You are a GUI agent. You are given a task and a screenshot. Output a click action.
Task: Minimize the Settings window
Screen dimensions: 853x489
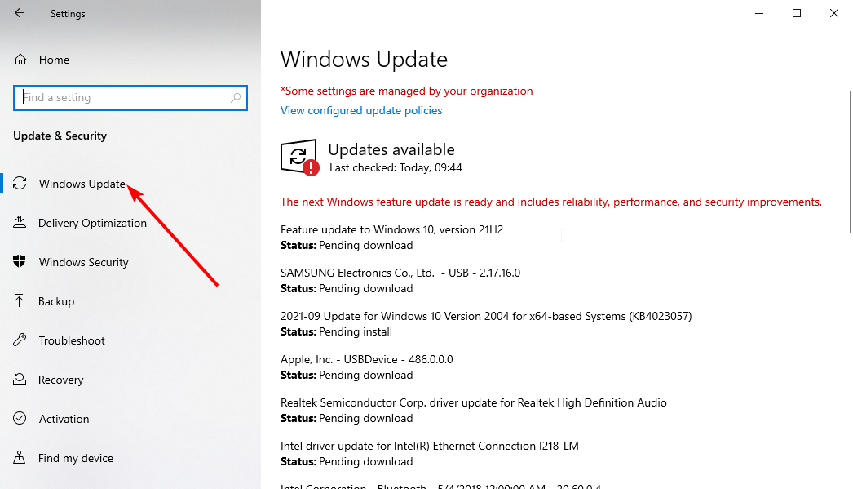pos(759,13)
